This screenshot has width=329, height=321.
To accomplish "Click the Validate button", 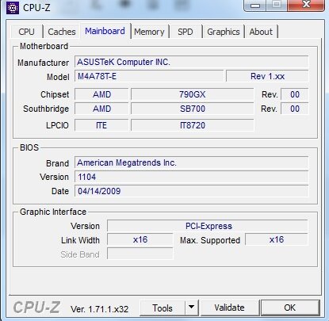I will tap(229, 308).
